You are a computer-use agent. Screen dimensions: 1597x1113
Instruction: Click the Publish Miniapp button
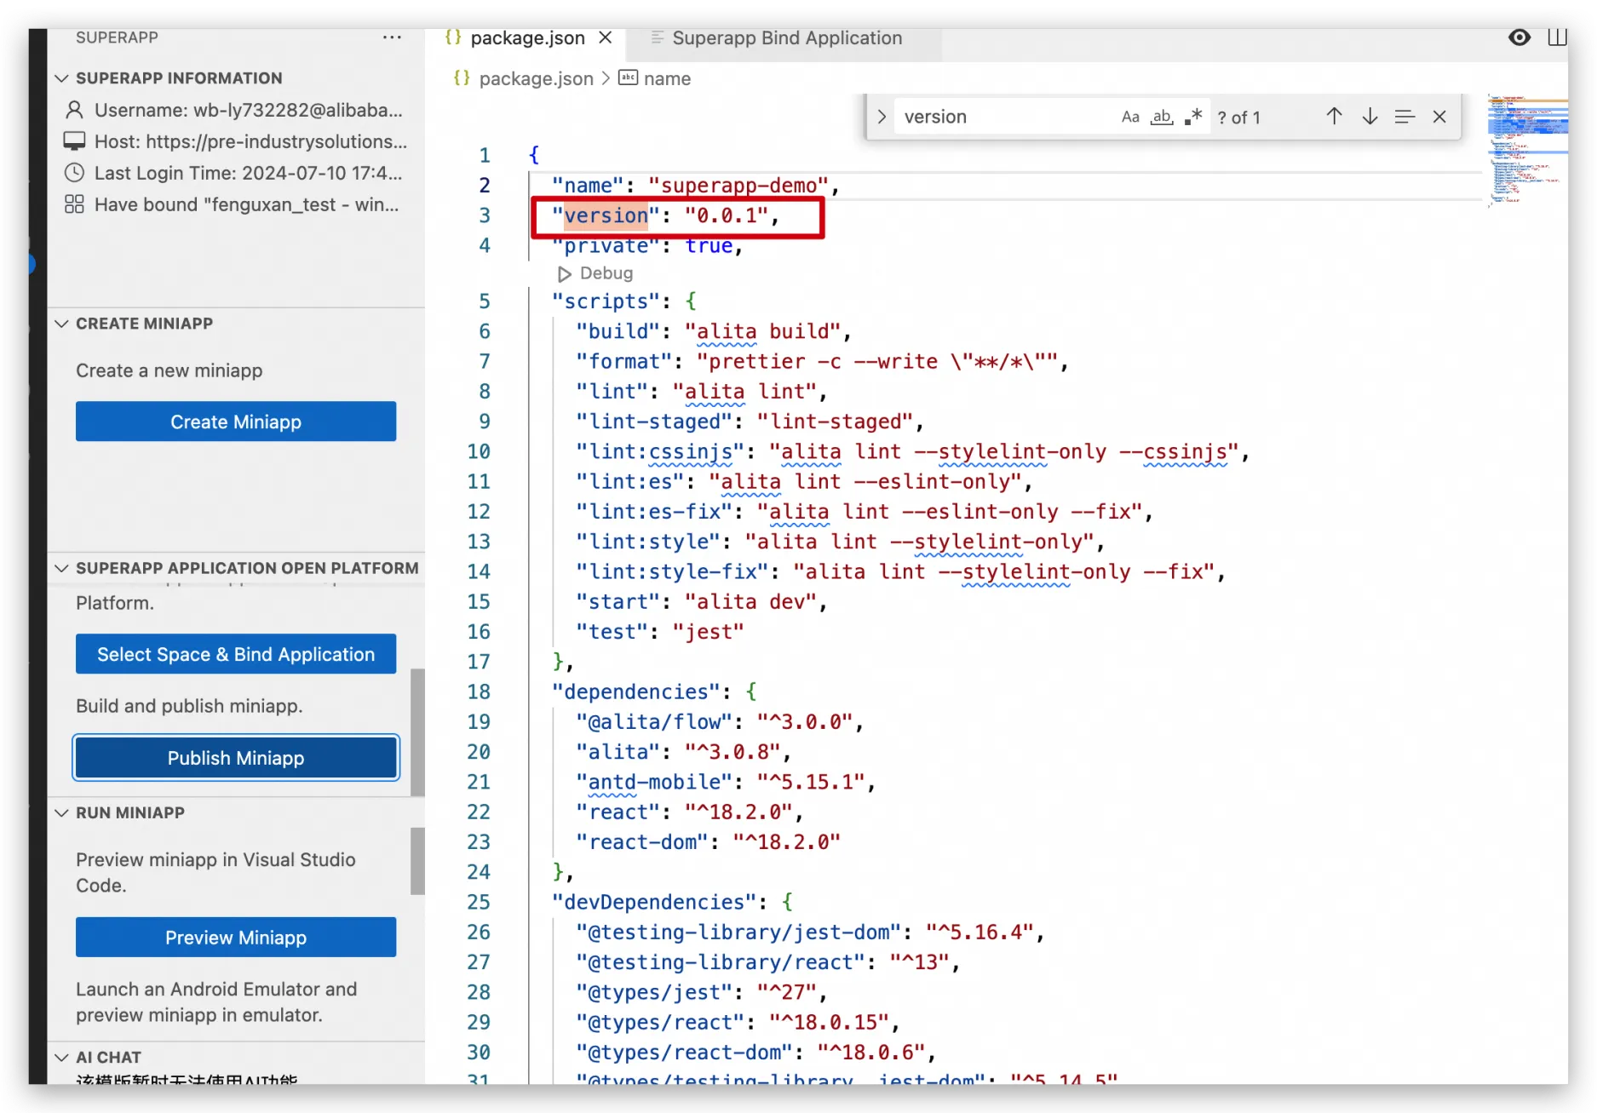235,757
